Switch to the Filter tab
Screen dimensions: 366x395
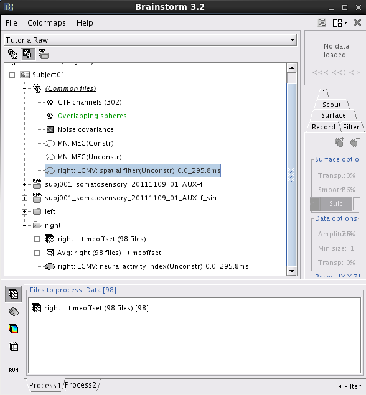352,127
